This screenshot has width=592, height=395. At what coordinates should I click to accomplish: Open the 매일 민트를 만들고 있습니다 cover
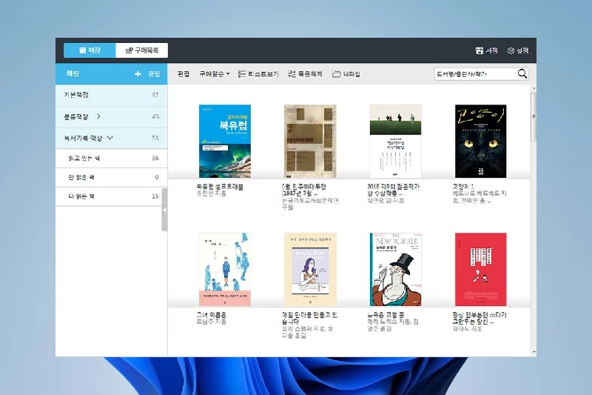pyautogui.click(x=310, y=269)
